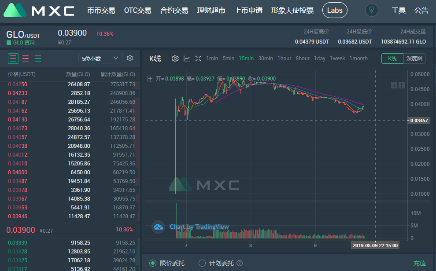The height and width of the screenshot is (271, 436).
Task: Show buy orders only view icon
Action: [38, 59]
